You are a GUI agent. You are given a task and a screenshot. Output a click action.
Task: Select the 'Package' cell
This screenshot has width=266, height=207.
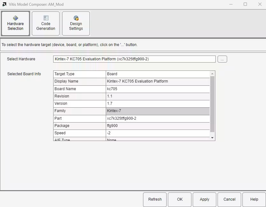click(80, 126)
